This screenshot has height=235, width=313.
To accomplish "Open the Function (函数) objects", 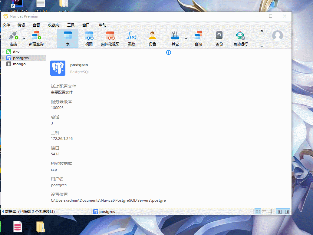I will (x=131, y=38).
